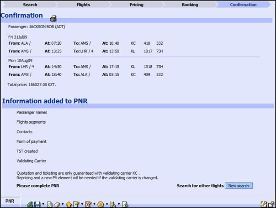Screen dimensions: 276x208
Task: Click the red-marked notepad icon
Action: (x=88, y=204)
